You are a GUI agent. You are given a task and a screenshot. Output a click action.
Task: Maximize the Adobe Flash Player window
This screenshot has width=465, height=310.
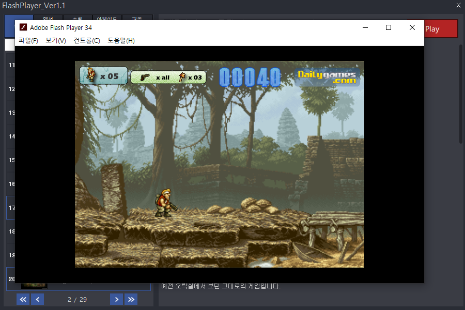[389, 27]
